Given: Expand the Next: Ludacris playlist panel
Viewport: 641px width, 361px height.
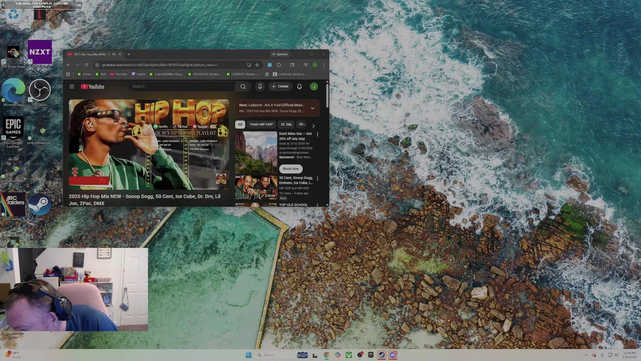Looking at the screenshot, I should coord(312,108).
